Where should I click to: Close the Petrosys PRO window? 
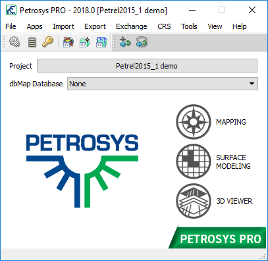click(252, 10)
